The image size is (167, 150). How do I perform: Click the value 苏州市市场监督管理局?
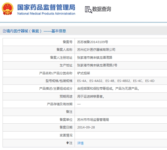[93, 120]
